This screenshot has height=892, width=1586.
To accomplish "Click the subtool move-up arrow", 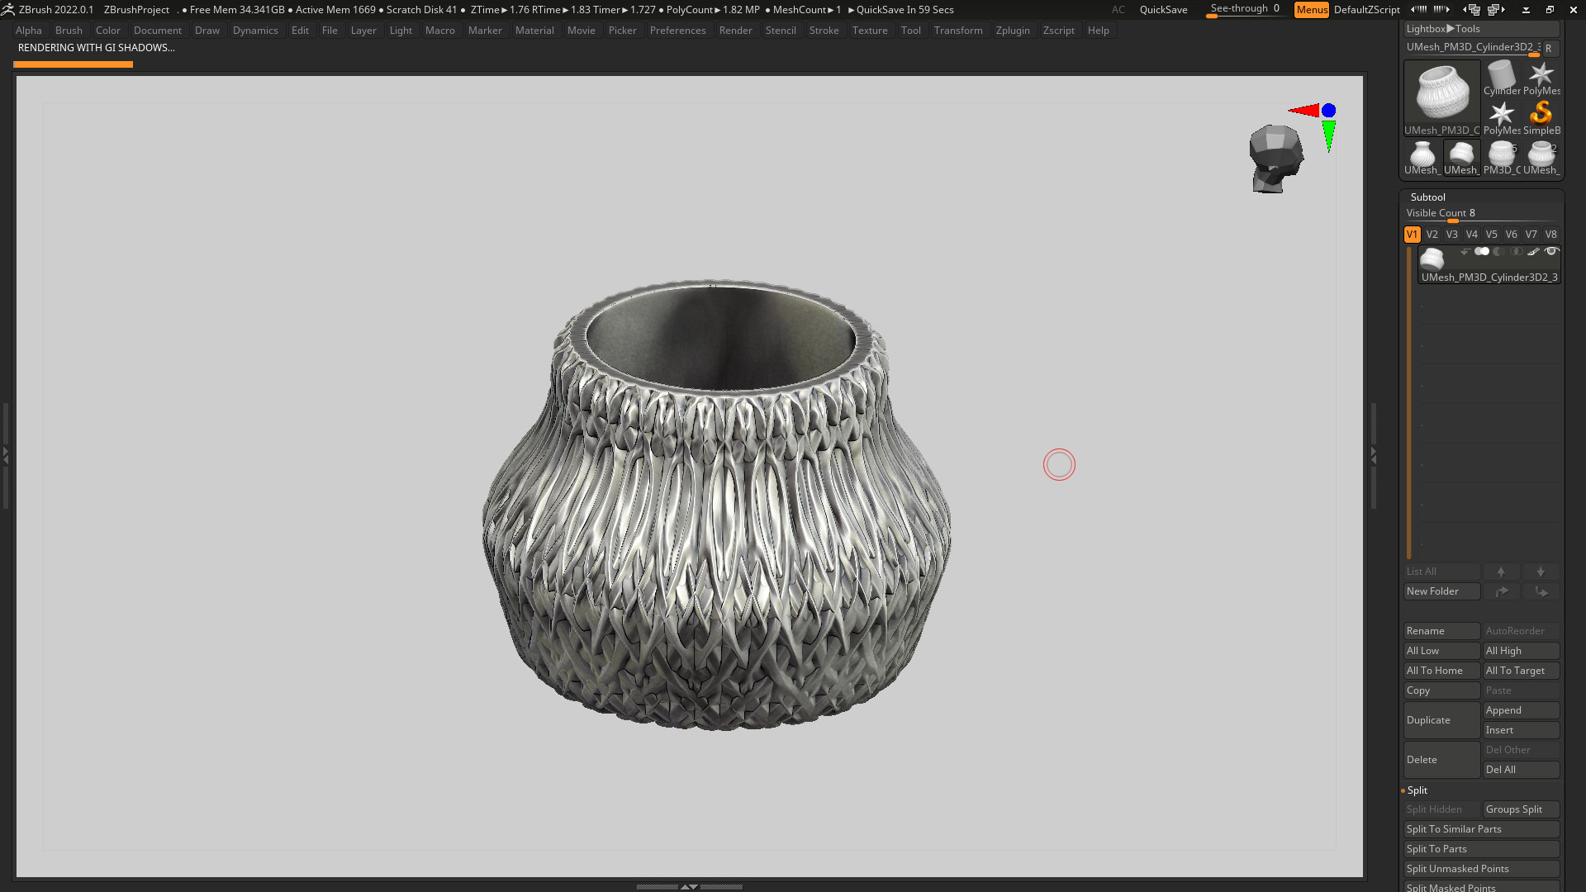I will tap(1501, 572).
